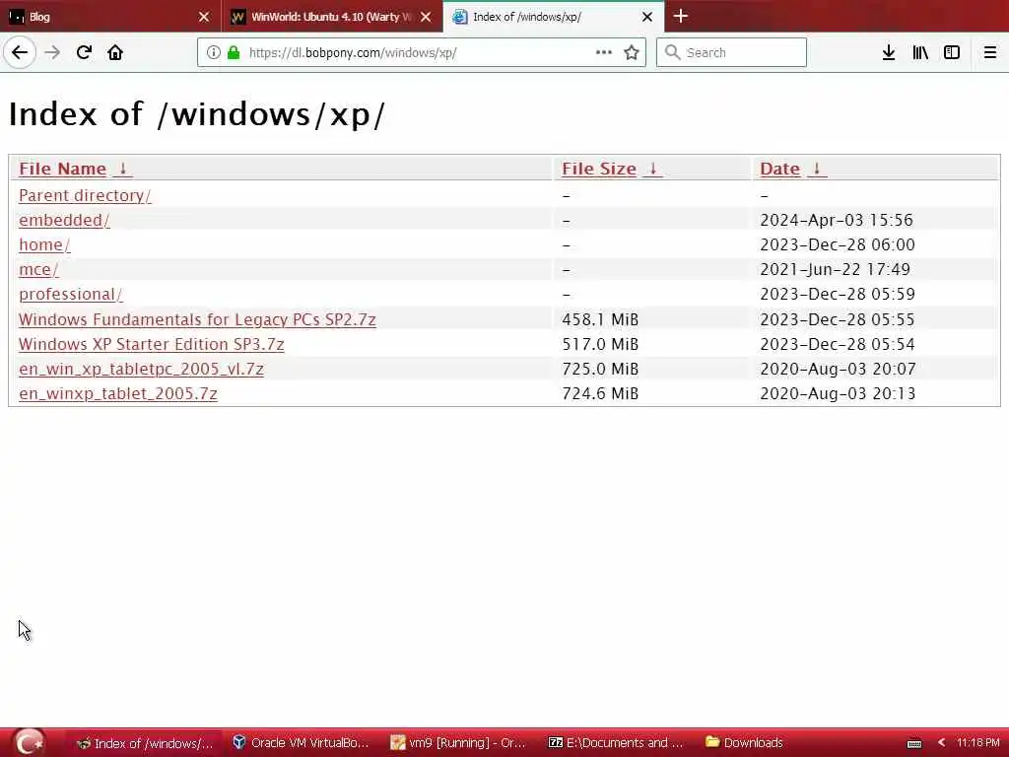Select date 2023-Dec-28 05:54
Image resolution: width=1009 pixels, height=757 pixels.
(x=838, y=344)
